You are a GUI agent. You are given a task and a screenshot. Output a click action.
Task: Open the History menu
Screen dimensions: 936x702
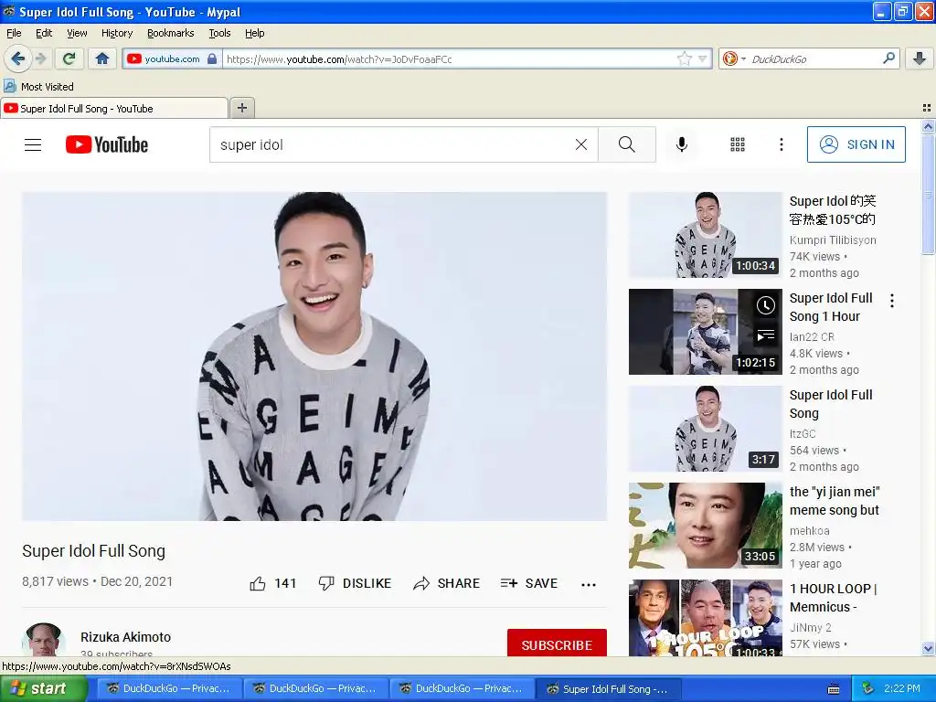(x=117, y=33)
